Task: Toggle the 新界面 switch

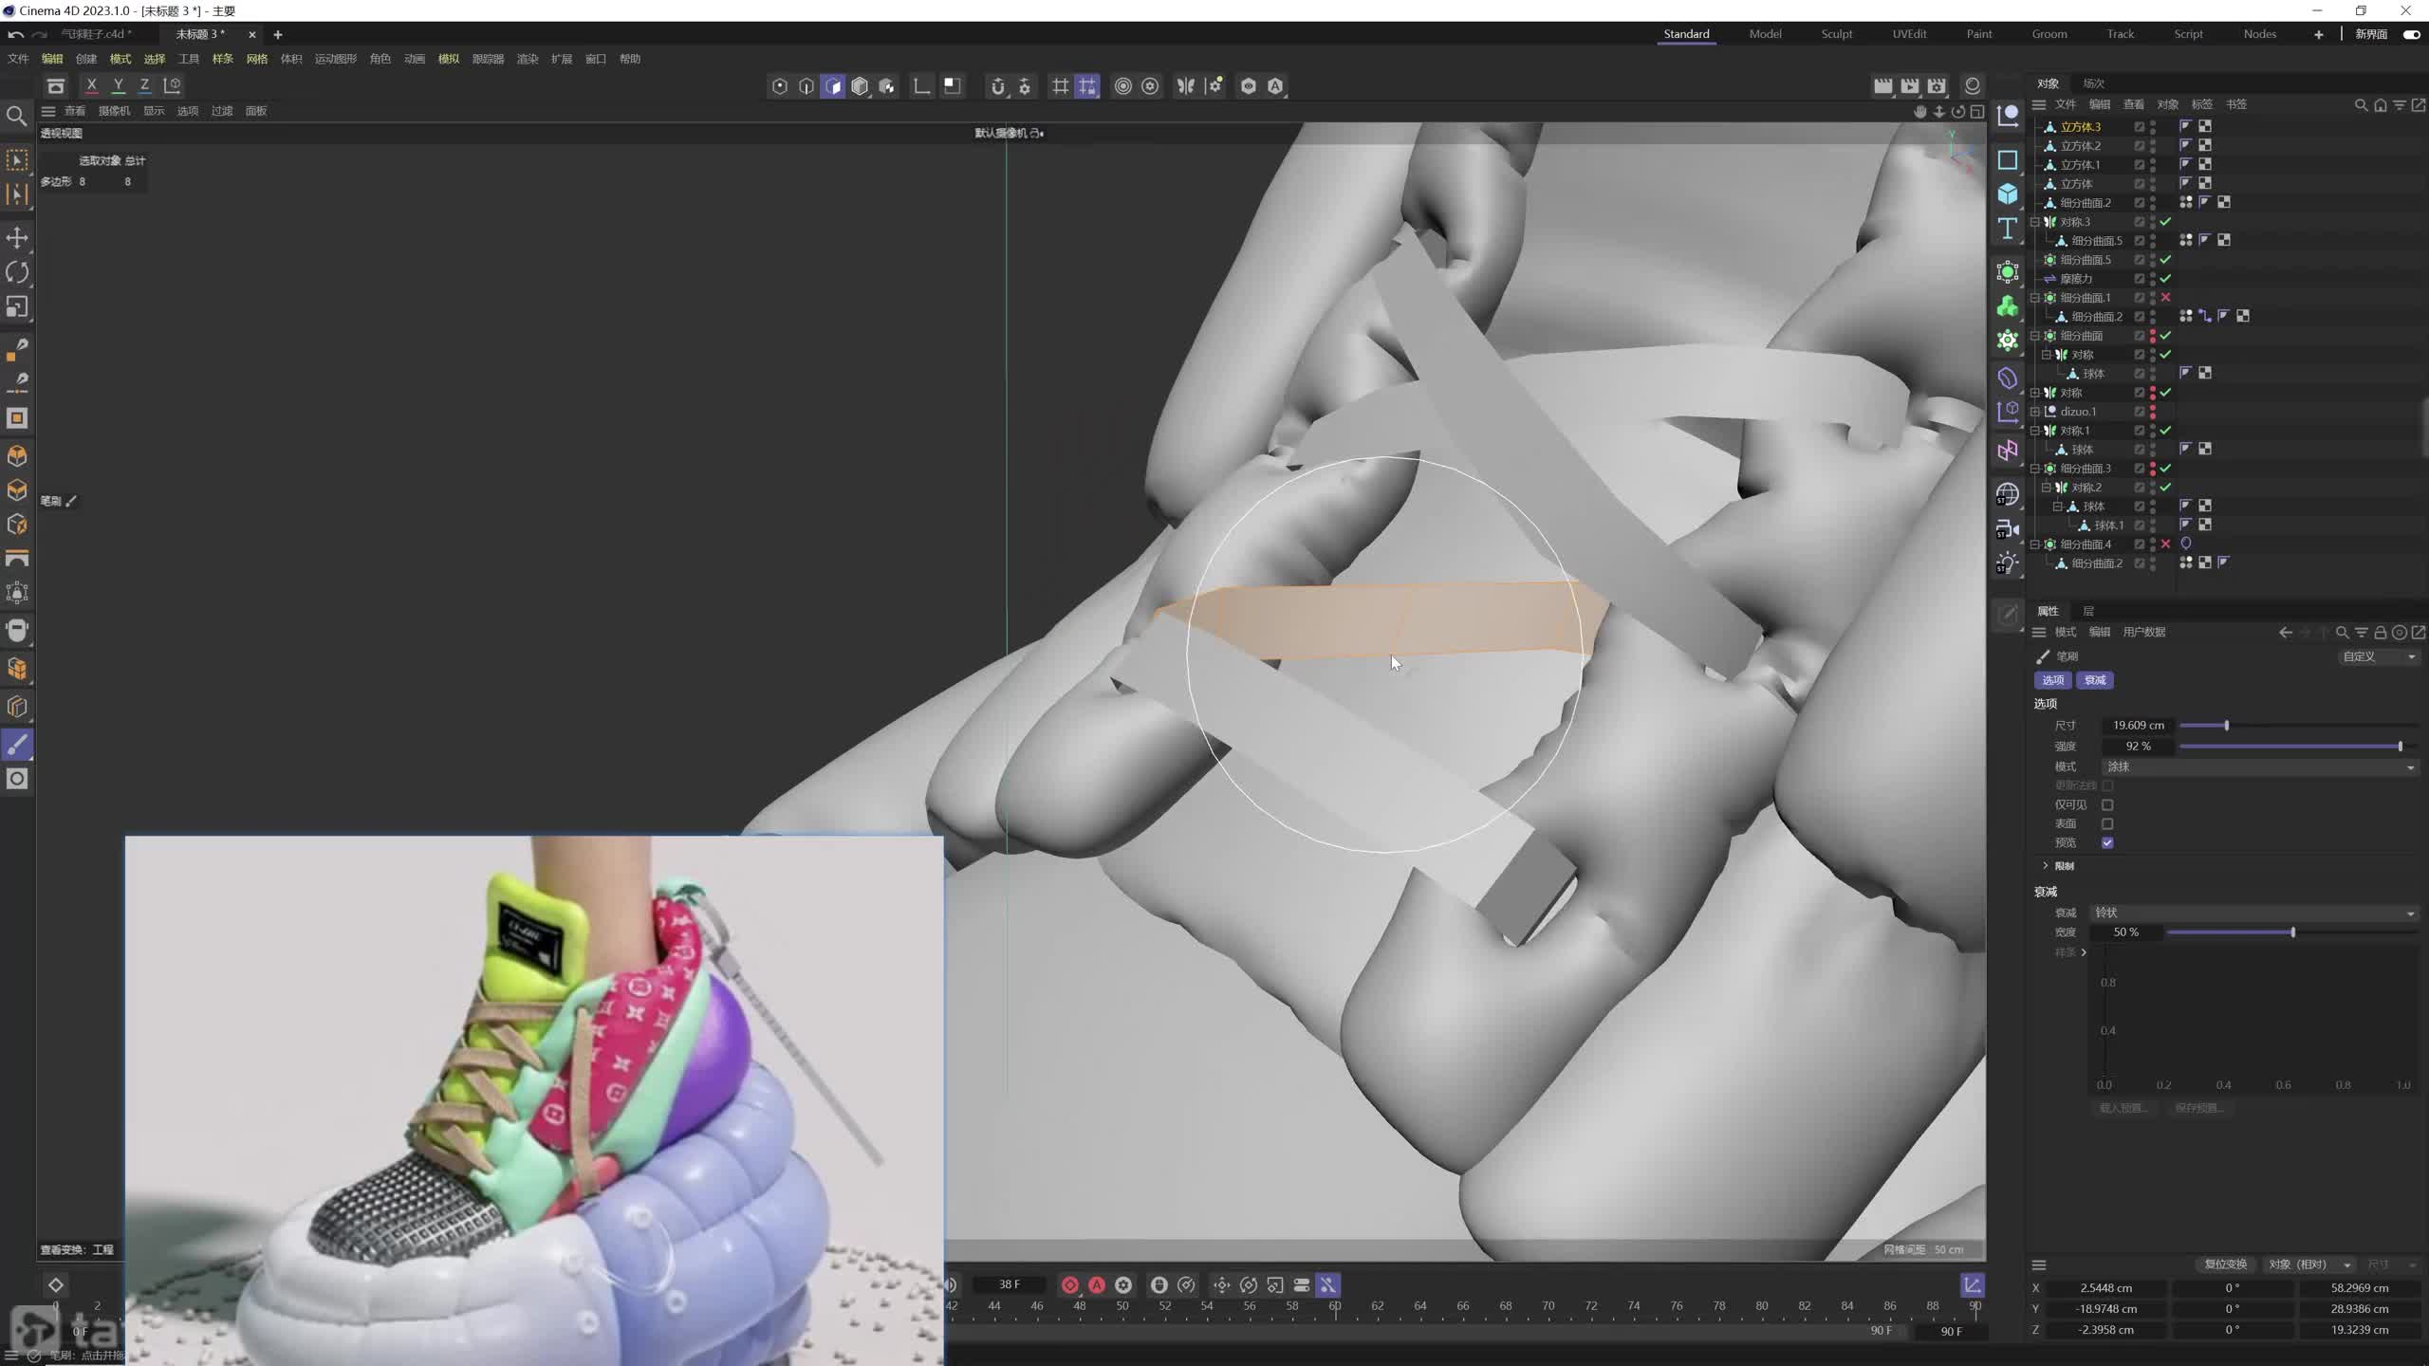Action: point(2411,34)
